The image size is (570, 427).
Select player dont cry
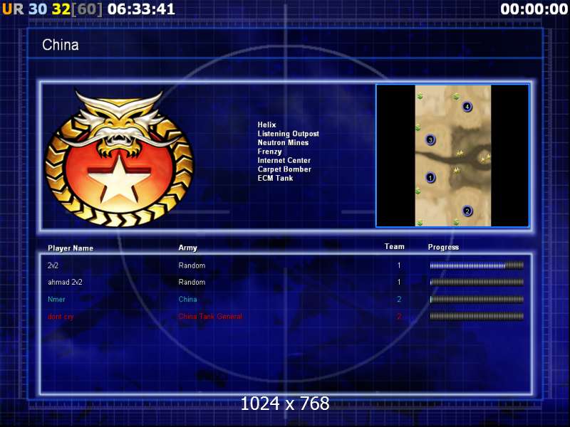point(61,317)
